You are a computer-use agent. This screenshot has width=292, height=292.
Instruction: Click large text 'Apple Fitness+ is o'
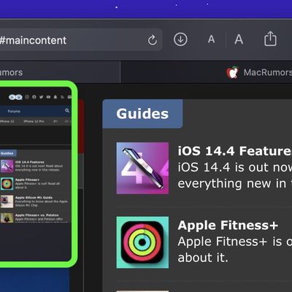(235, 242)
